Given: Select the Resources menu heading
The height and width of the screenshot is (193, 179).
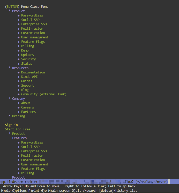Looking at the screenshot, I should click(20, 68).
